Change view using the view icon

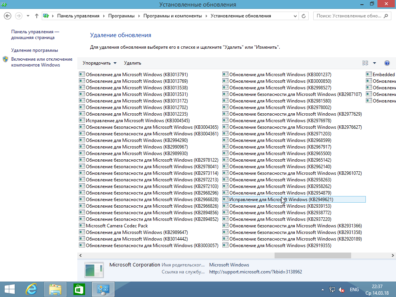[x=365, y=63]
